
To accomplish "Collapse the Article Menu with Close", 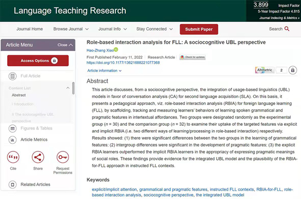I will click(65, 45).
